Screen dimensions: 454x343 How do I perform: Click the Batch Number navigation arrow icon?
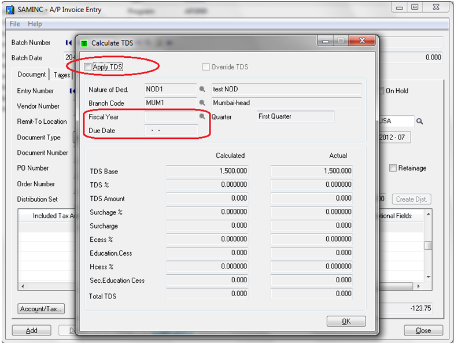pos(69,43)
